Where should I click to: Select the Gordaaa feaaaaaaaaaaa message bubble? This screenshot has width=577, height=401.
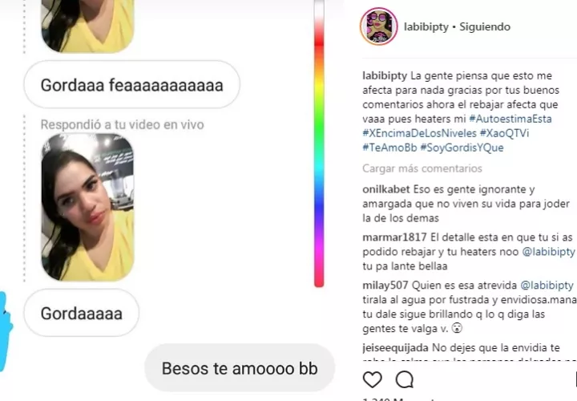(x=132, y=85)
